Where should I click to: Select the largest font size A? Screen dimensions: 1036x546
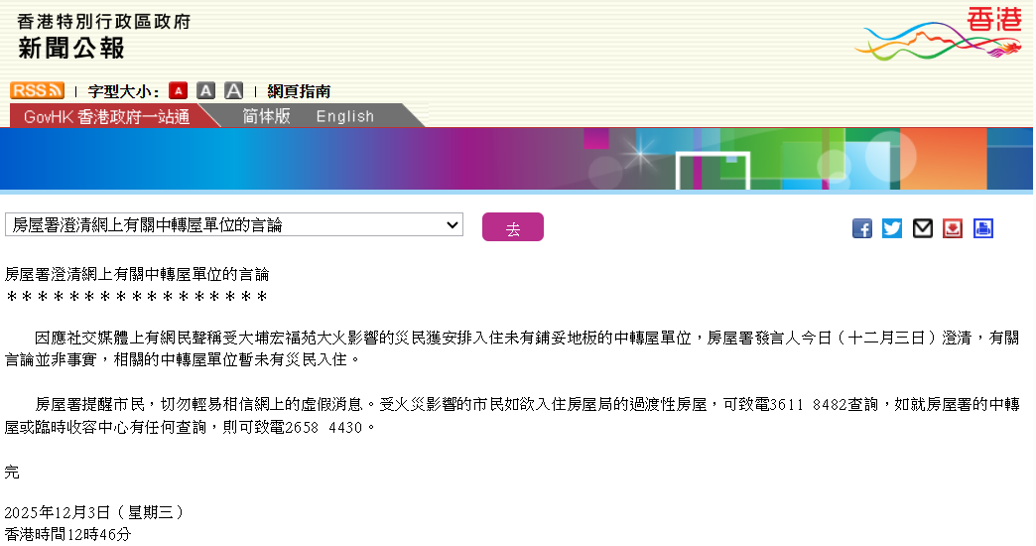[x=233, y=90]
